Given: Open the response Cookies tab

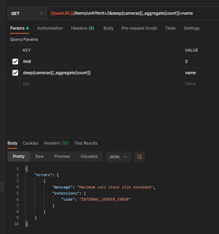Looking at the screenshot, I should [31, 143].
